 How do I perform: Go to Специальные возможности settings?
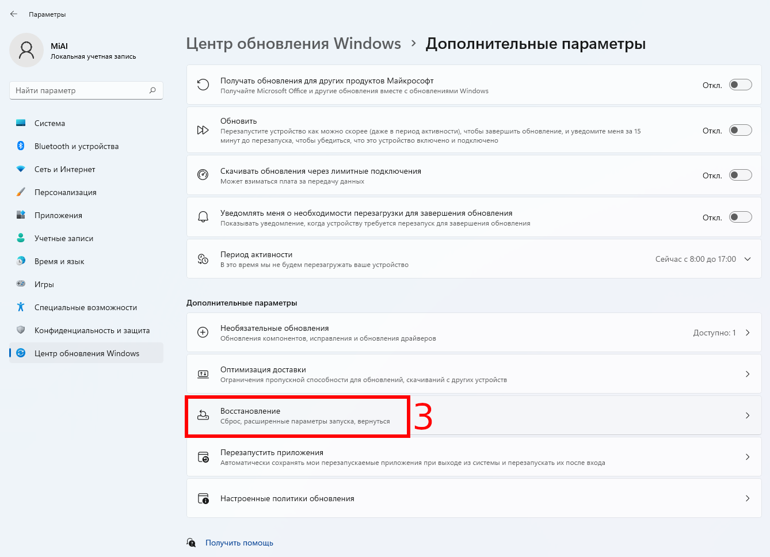(x=86, y=307)
